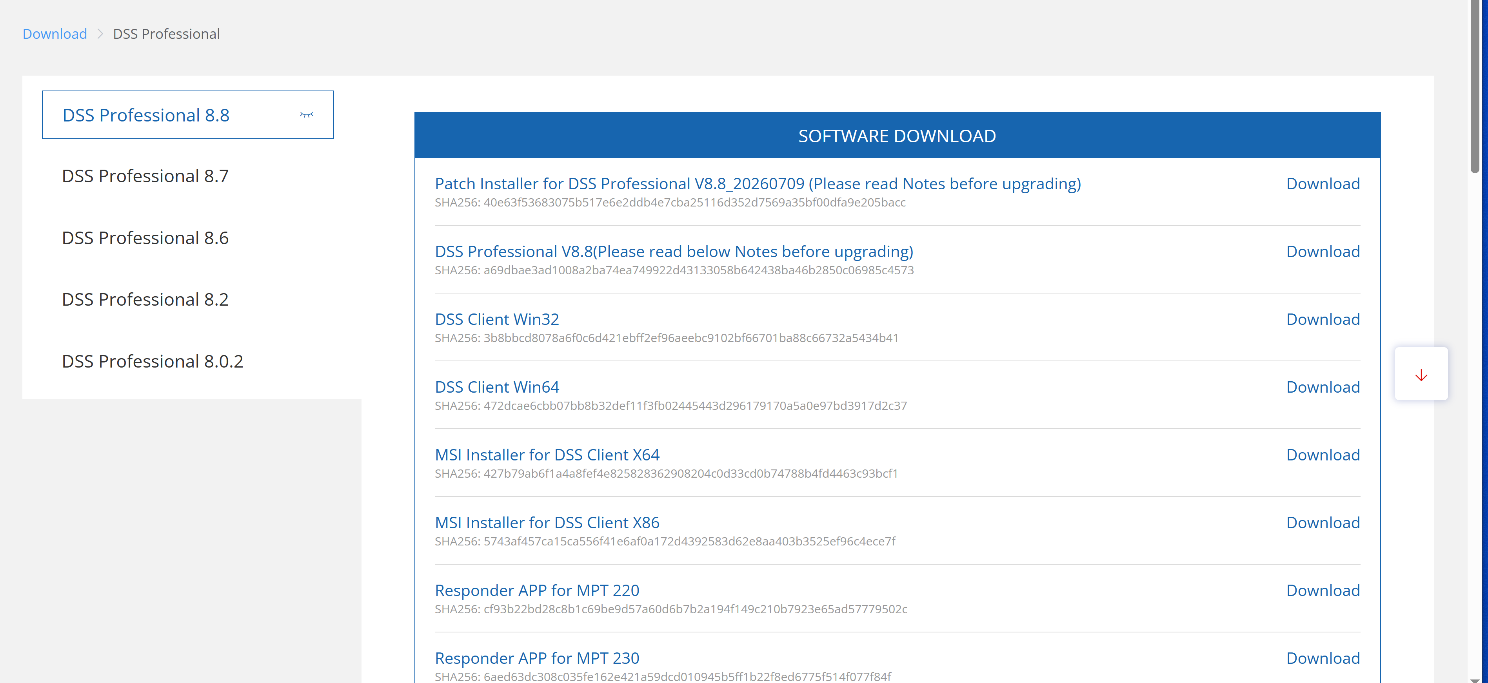
Task: Open the Download breadcrumb link
Action: [x=55, y=34]
